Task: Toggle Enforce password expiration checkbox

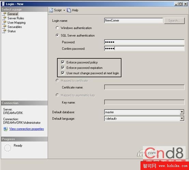Action: [63, 68]
